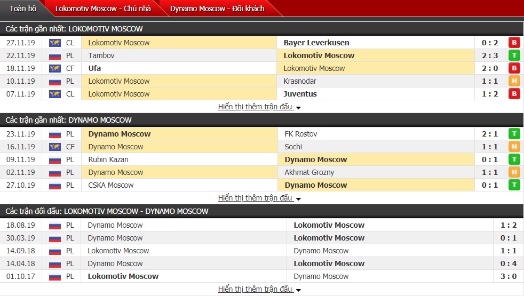524x296 pixels.
Task: Open Rubin Kazan team link
Action: tap(108, 159)
